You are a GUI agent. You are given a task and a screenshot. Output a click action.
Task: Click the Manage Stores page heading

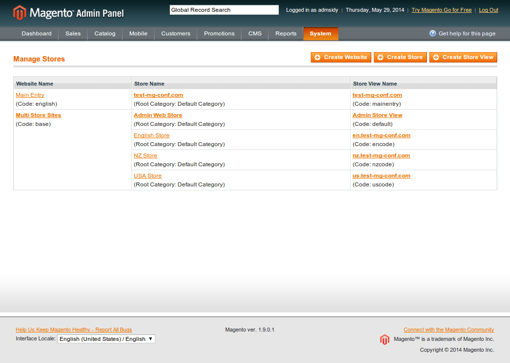tap(39, 59)
